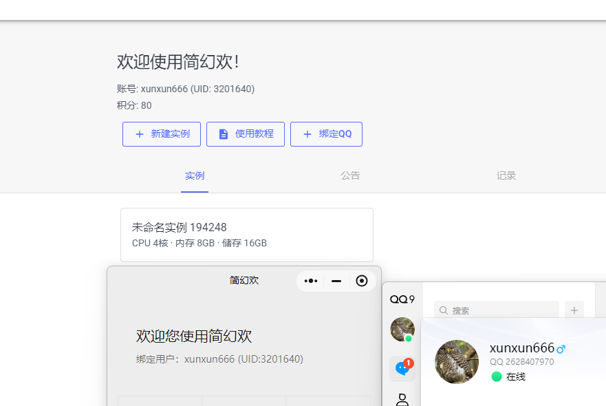The width and height of the screenshot is (606, 406).
Task: Click the 积分: 80 text
Action: point(134,105)
